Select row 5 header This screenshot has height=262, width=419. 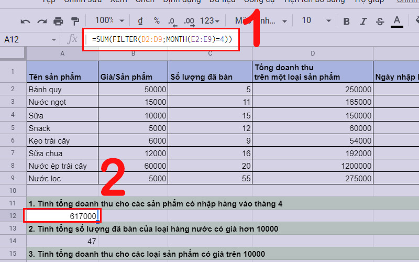(x=13, y=128)
